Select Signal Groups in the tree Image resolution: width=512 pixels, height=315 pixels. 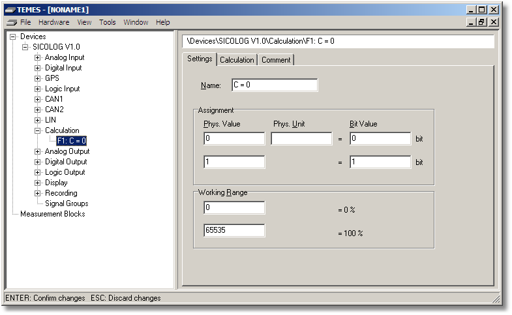tap(67, 203)
